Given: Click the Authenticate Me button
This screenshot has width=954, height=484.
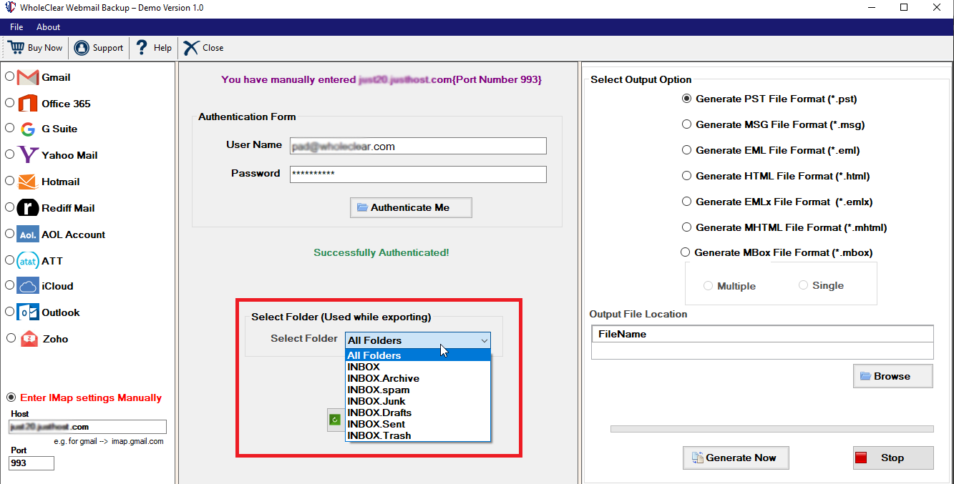Looking at the screenshot, I should [x=411, y=207].
